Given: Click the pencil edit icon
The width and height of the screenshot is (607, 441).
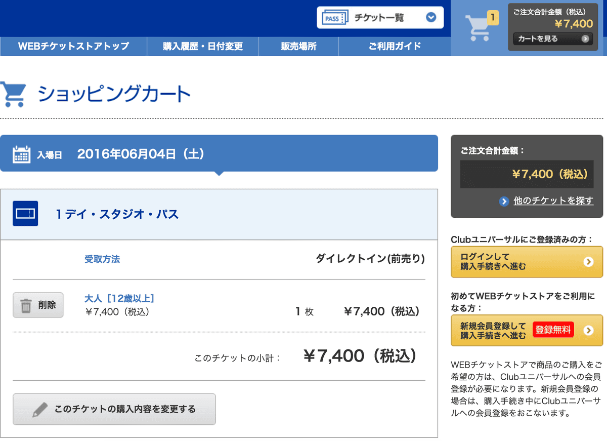Looking at the screenshot, I should click(x=39, y=409).
